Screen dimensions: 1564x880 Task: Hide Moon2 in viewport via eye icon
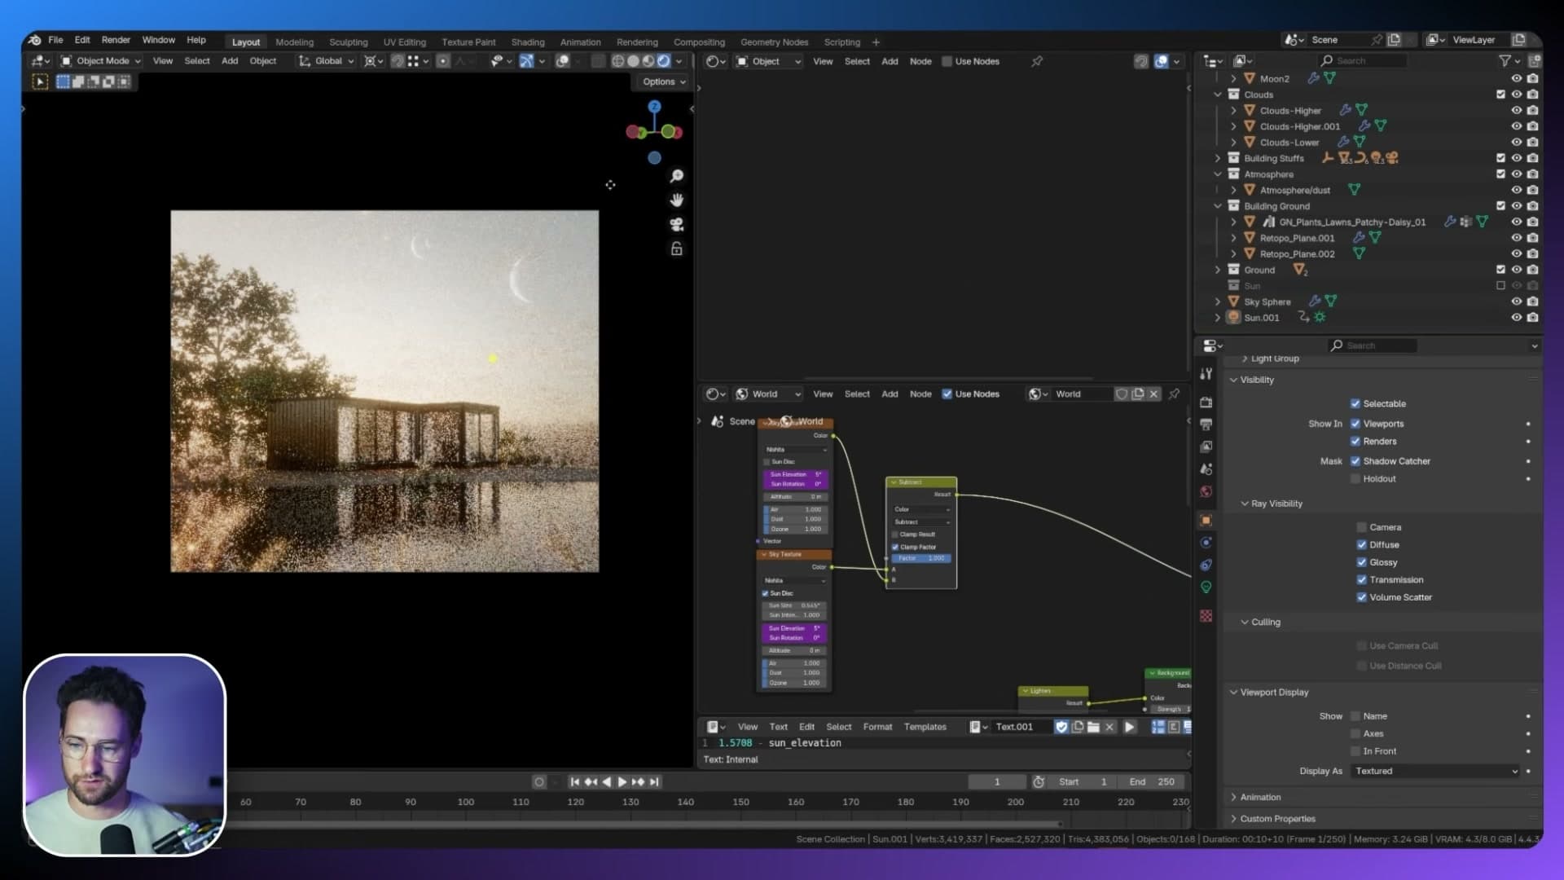coord(1516,79)
